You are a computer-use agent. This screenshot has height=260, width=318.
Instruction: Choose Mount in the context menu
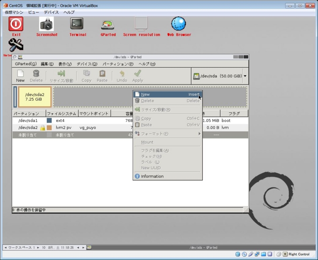(x=167, y=142)
